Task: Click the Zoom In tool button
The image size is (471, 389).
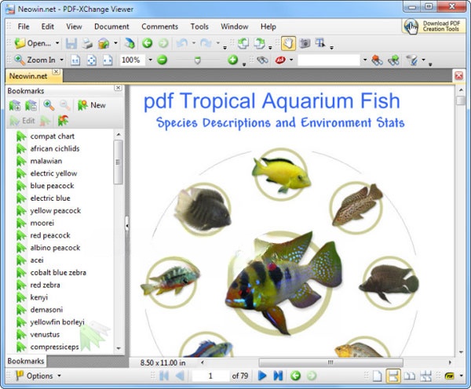Action: 35,60
